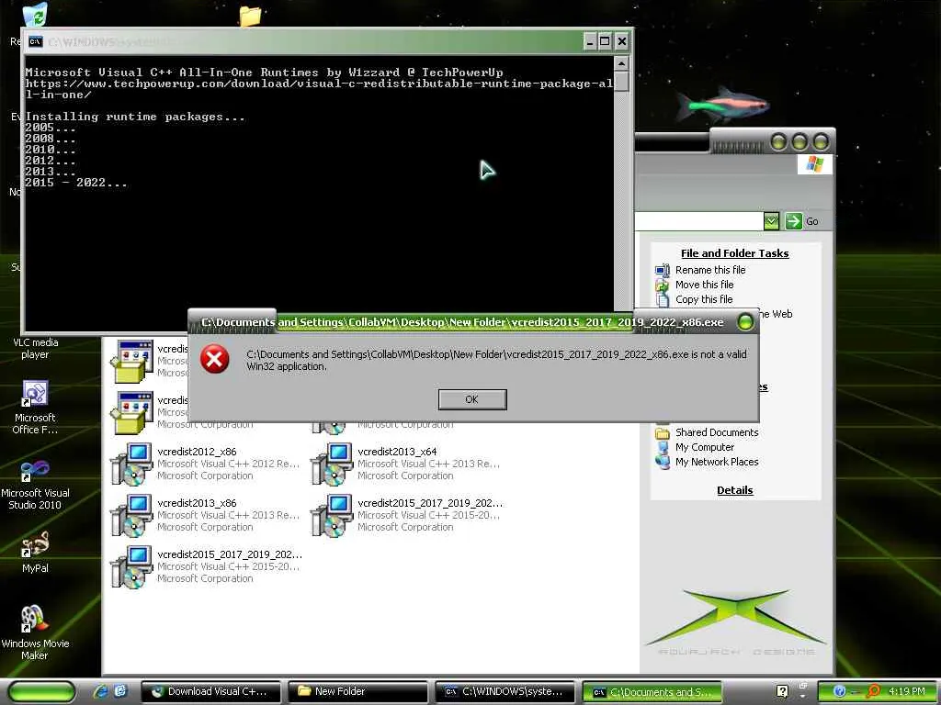The image size is (941, 705).
Task: Collapse the File and Folder Tasks header
Action: pyautogui.click(x=734, y=253)
